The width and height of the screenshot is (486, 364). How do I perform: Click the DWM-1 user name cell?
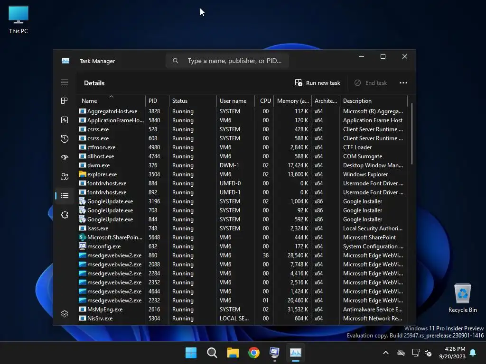(x=229, y=165)
